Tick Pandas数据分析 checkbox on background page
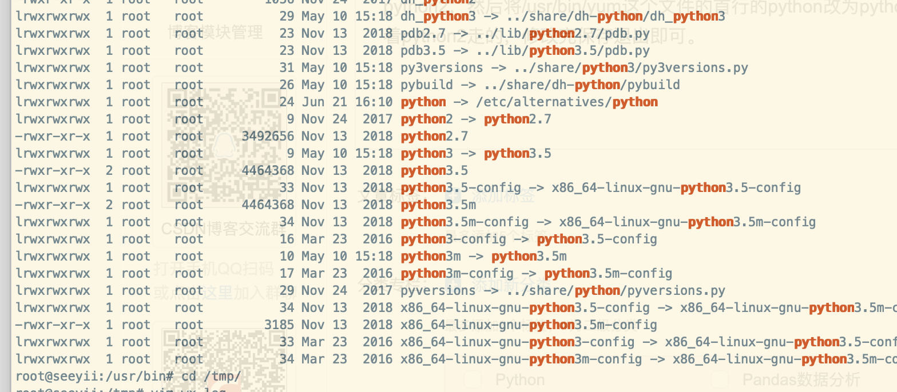The height and width of the screenshot is (392, 897). (719, 380)
